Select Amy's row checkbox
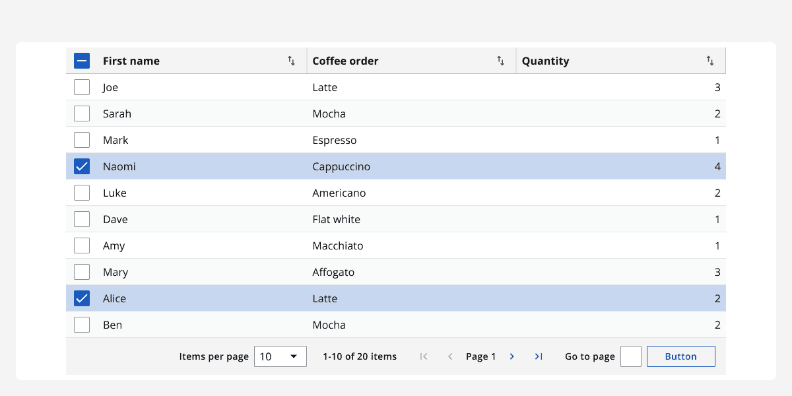Screen dimensions: 792x396 click(x=81, y=245)
